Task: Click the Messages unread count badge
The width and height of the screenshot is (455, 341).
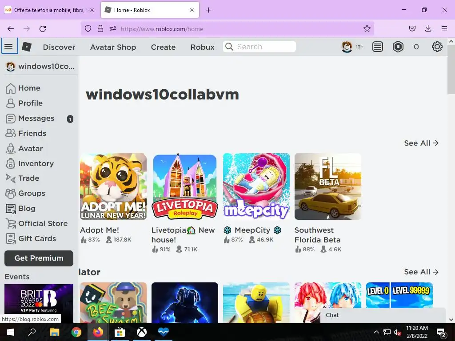Action: [x=70, y=119]
